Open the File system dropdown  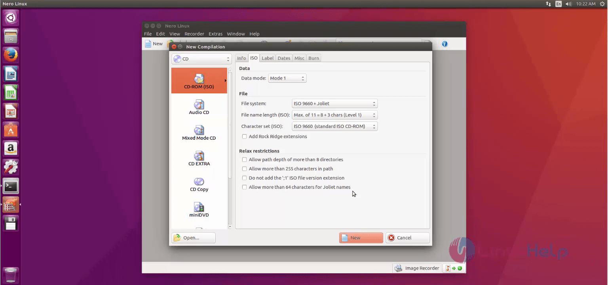(335, 104)
